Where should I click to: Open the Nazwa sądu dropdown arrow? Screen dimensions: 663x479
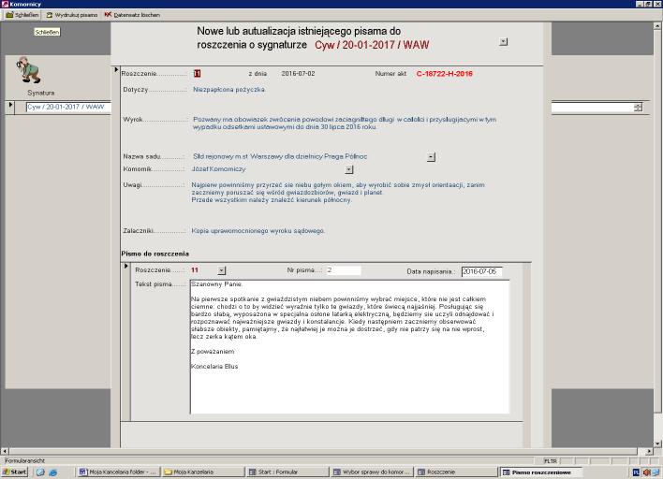[x=431, y=157]
